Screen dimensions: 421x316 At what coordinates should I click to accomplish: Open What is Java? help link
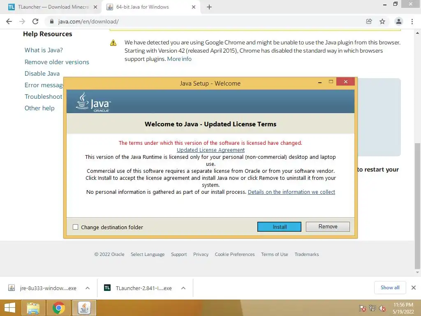click(x=44, y=50)
